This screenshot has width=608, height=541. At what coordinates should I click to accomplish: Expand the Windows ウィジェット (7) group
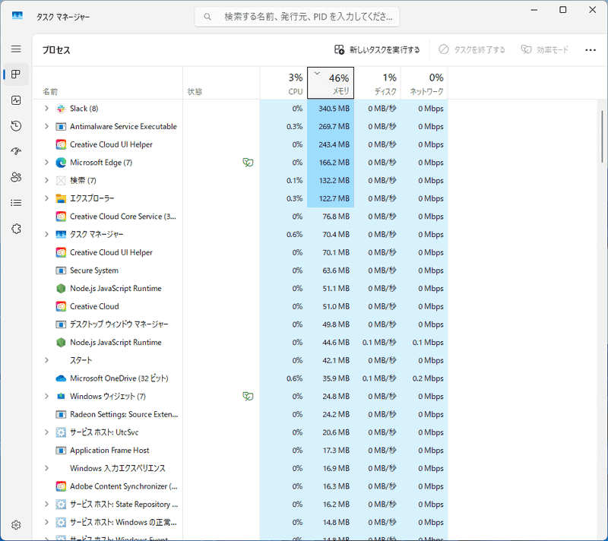[x=46, y=396]
